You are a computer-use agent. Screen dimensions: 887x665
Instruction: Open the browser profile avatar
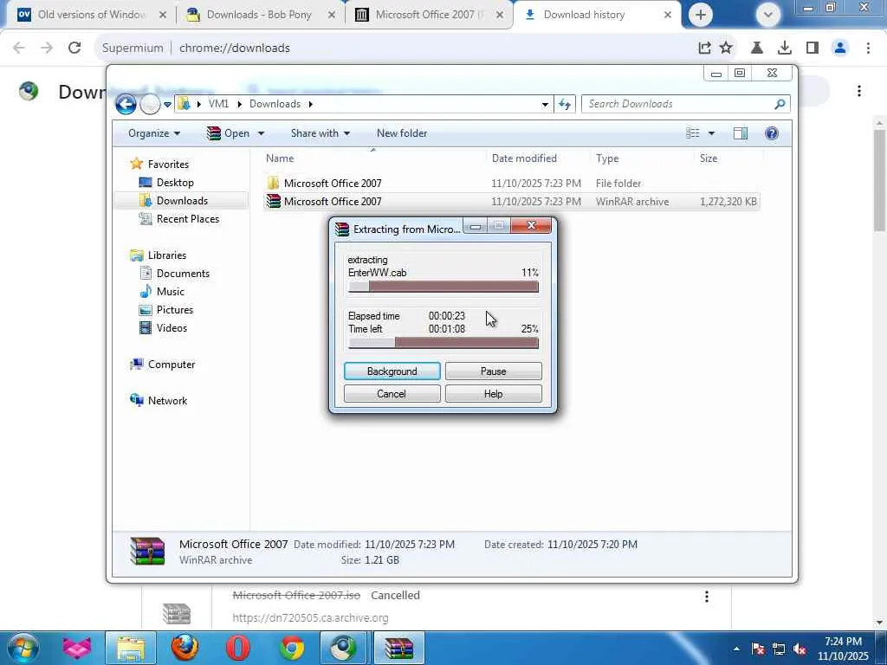coord(840,48)
